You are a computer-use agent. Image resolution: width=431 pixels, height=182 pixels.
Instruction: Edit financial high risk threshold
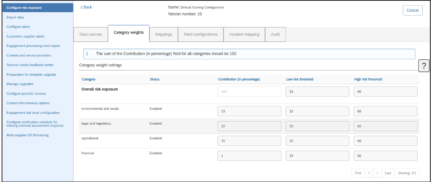pos(385,156)
